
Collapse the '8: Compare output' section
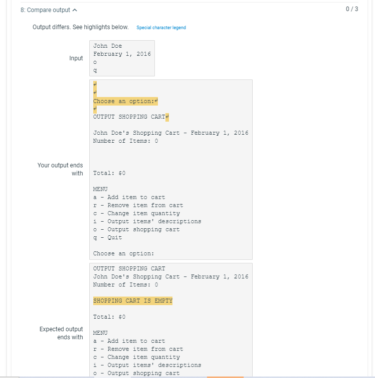coord(49,10)
